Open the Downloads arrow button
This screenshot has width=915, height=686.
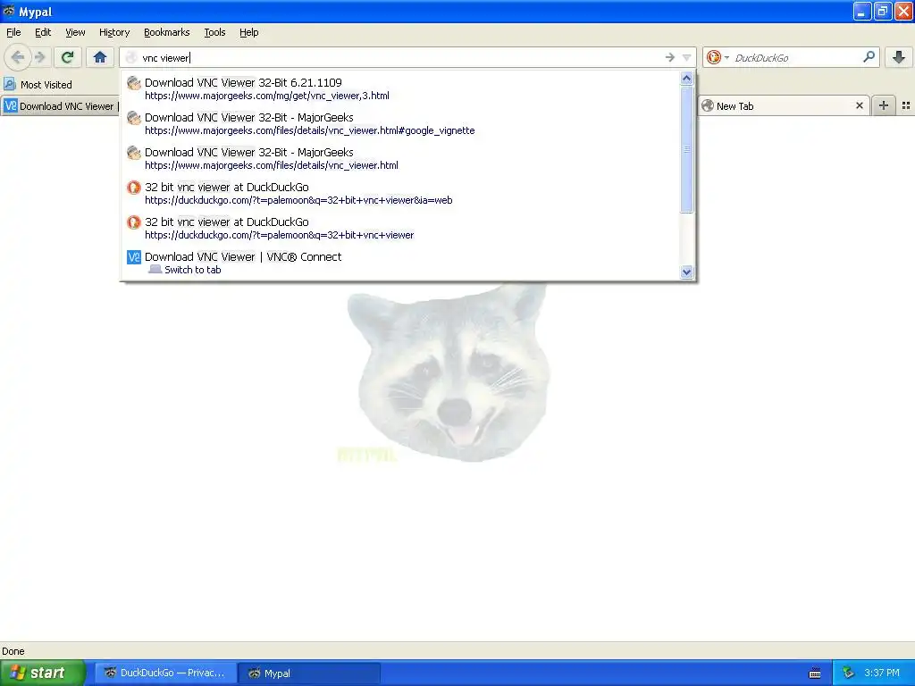[x=899, y=57]
